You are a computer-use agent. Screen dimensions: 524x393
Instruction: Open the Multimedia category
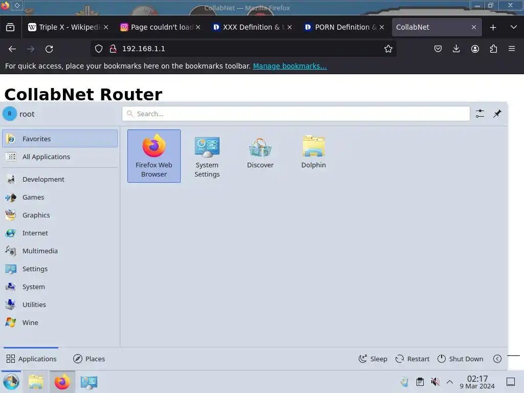point(60,251)
